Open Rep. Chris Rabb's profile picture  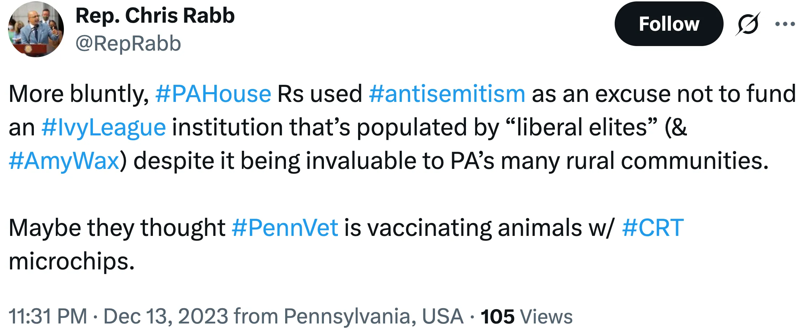coord(36,29)
